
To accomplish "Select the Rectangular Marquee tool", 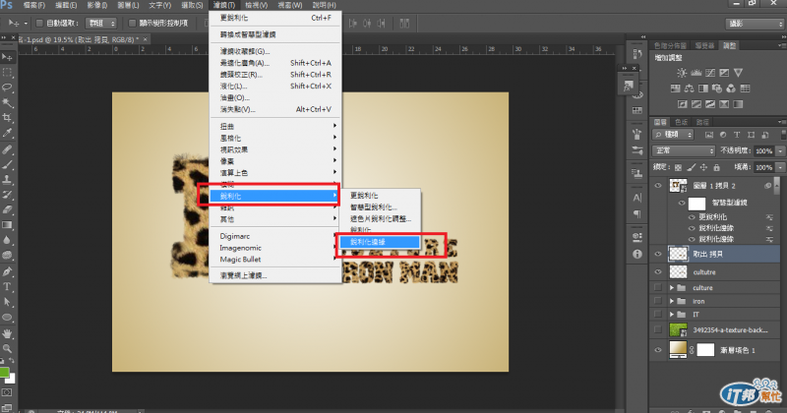I will [x=7, y=72].
